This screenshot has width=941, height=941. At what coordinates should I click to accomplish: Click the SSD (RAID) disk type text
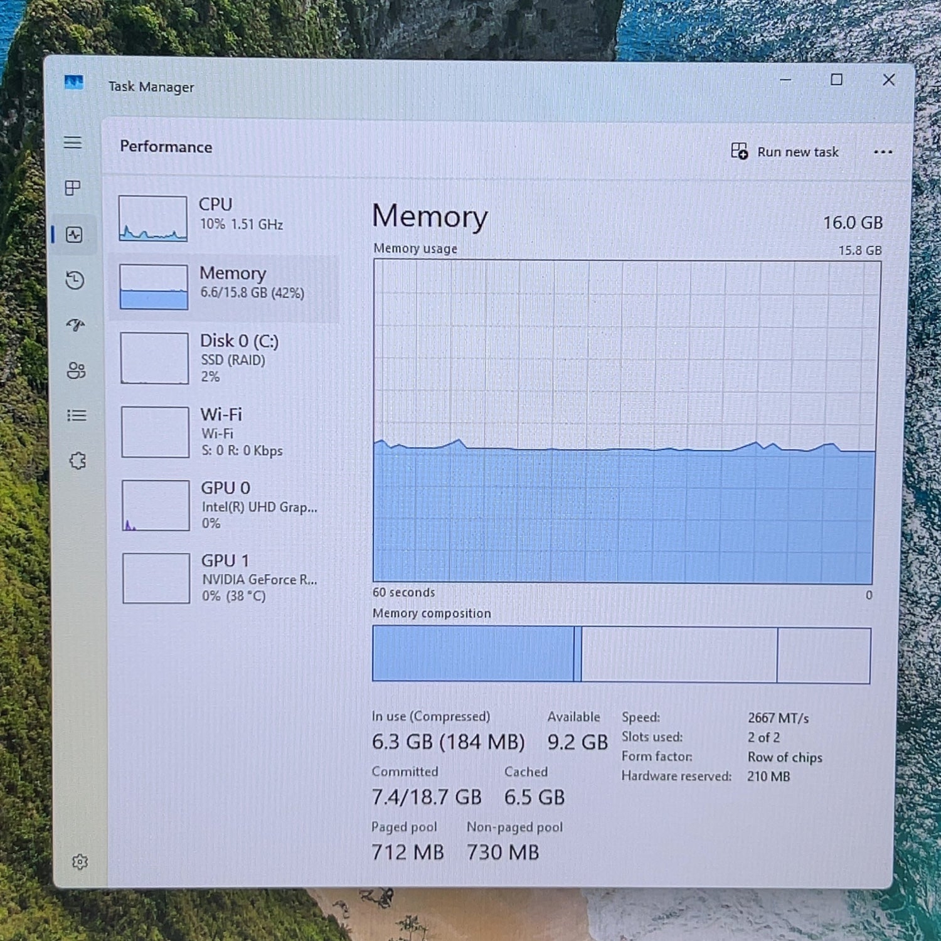(x=233, y=360)
